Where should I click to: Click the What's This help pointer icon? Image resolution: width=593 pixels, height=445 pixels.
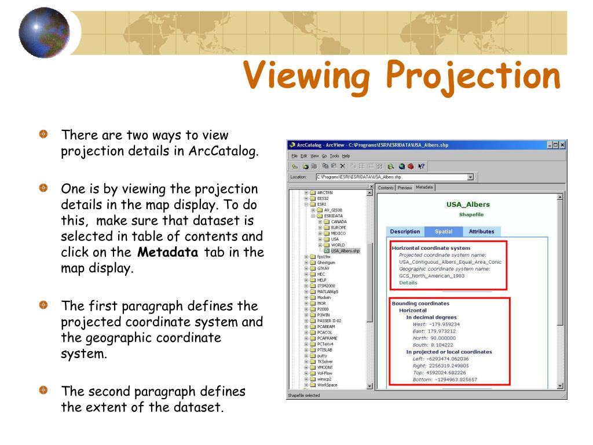(422, 166)
